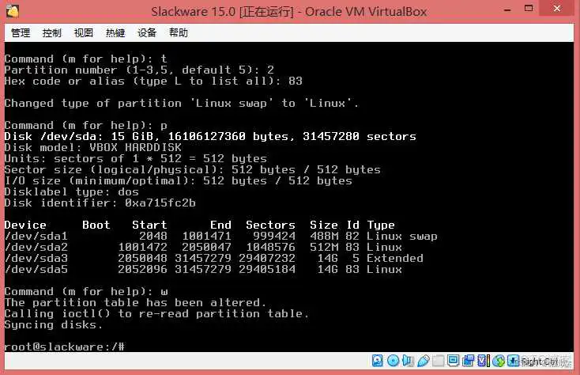Screen dimensions: 580x375
Task: Click the 'Disklabel type: dos' line
Action: 72,191
